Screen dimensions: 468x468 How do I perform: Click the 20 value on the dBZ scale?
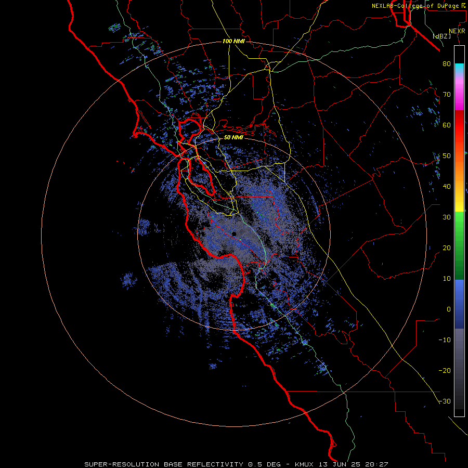(x=447, y=248)
